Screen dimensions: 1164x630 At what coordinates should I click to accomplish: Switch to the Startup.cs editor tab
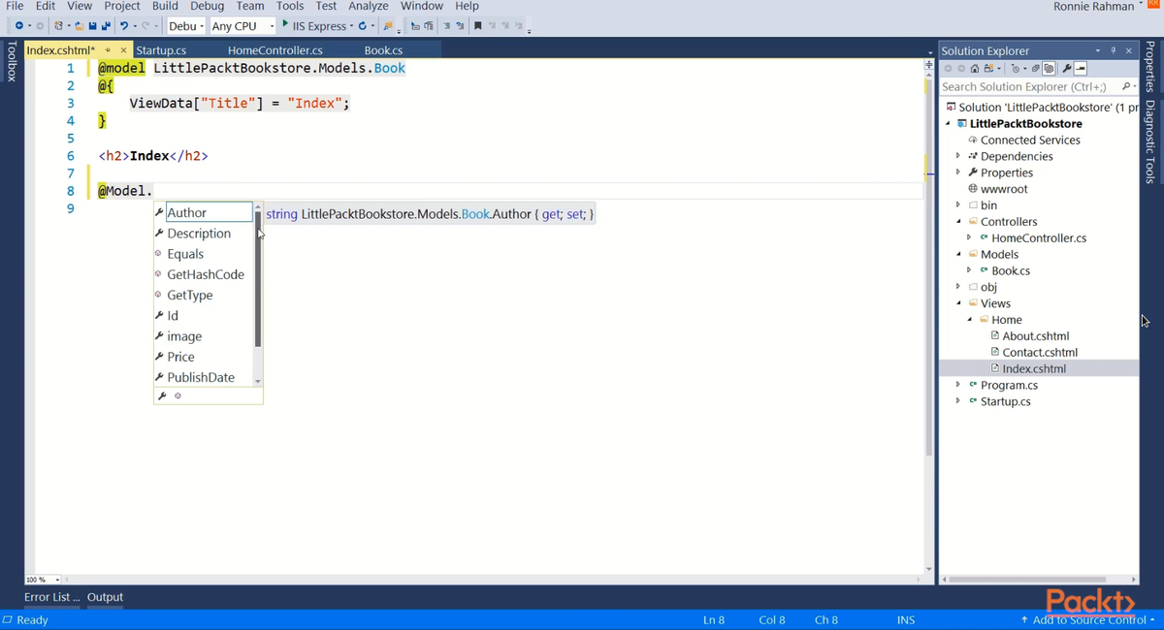point(161,50)
